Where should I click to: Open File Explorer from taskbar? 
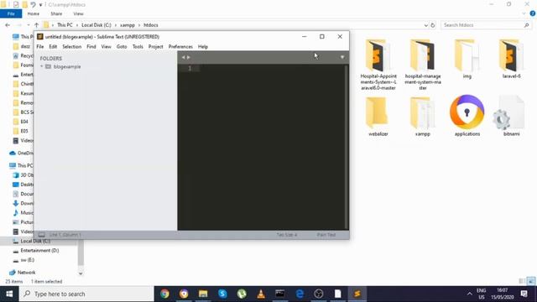click(x=203, y=294)
